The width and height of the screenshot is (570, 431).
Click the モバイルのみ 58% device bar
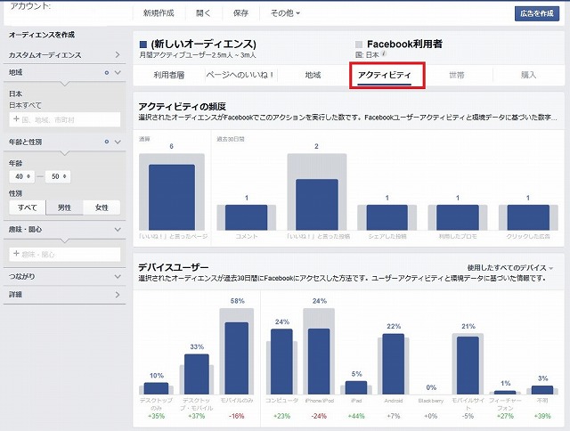pyautogui.click(x=237, y=358)
